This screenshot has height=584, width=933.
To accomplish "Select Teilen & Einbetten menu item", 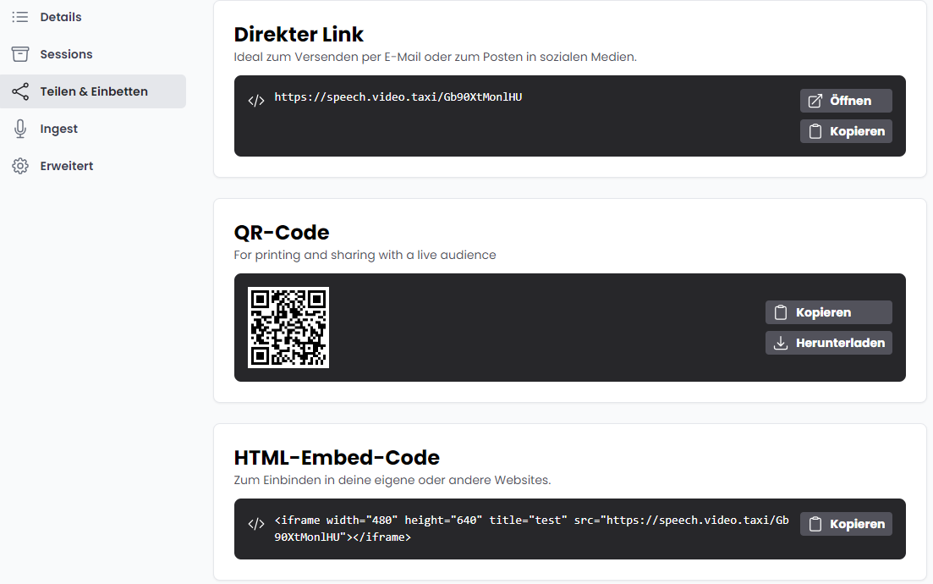I will pyautogui.click(x=93, y=91).
